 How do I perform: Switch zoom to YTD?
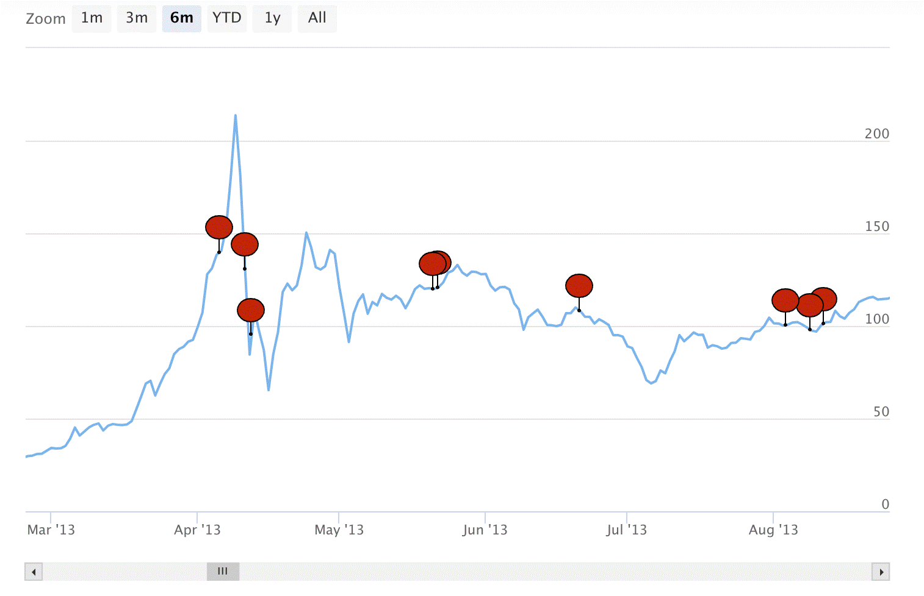(x=227, y=18)
